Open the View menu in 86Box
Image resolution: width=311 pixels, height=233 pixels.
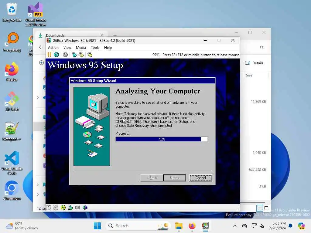tap(67, 48)
